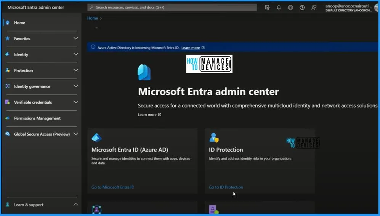Click the Global Secure Access icon
This screenshot has width=380, height=216.
[x=8, y=134]
